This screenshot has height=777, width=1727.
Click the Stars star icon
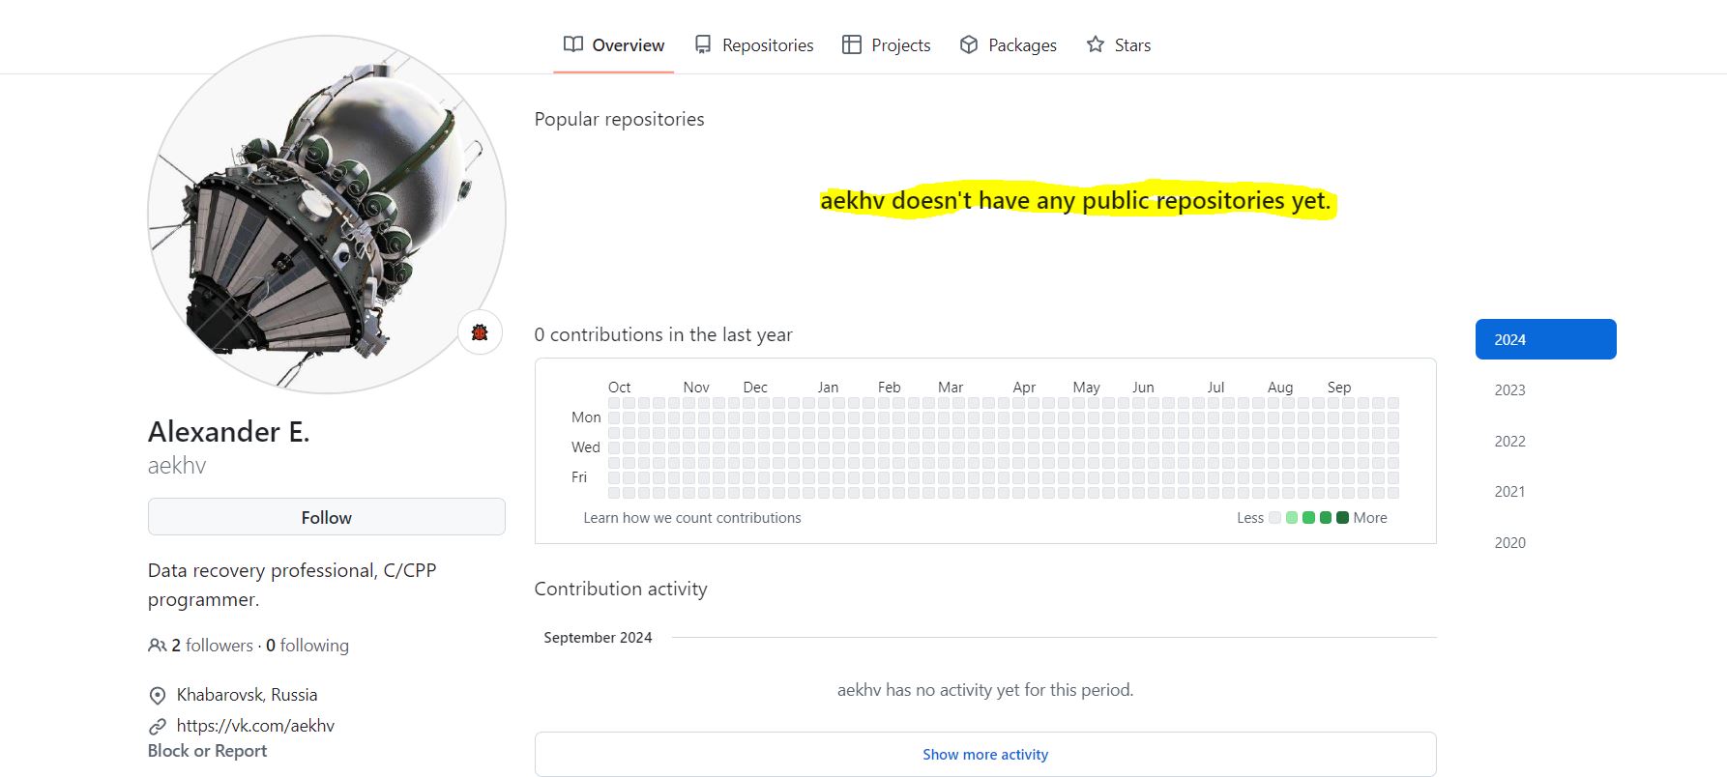1096,44
